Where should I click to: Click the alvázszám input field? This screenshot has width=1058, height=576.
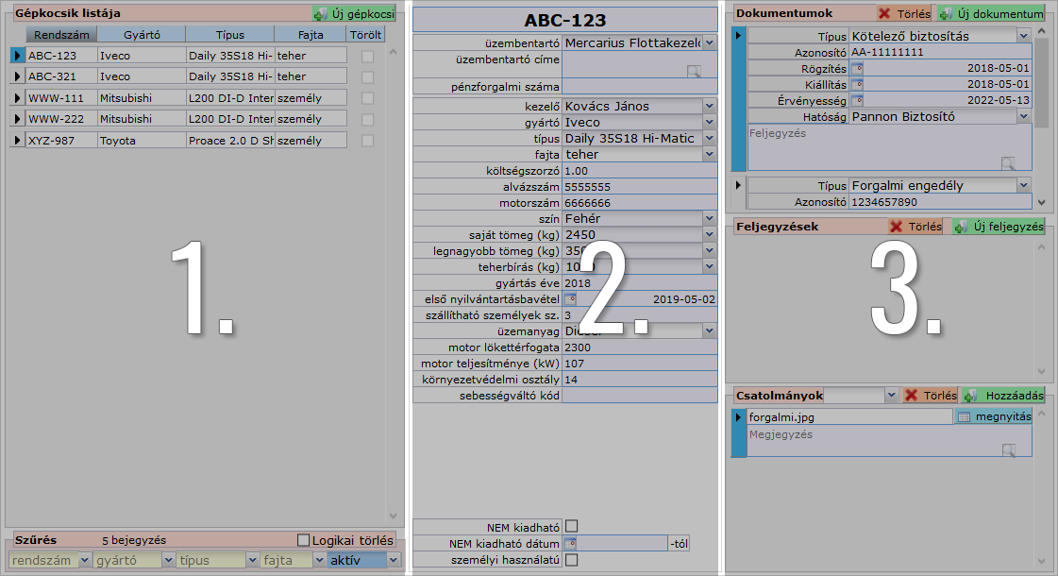click(638, 187)
